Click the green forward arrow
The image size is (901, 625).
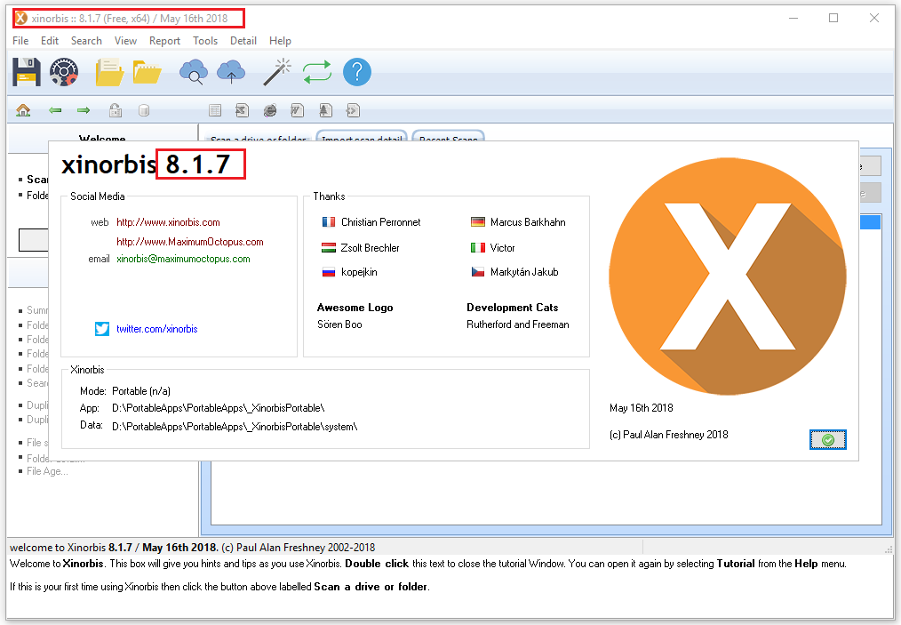pyautogui.click(x=84, y=110)
